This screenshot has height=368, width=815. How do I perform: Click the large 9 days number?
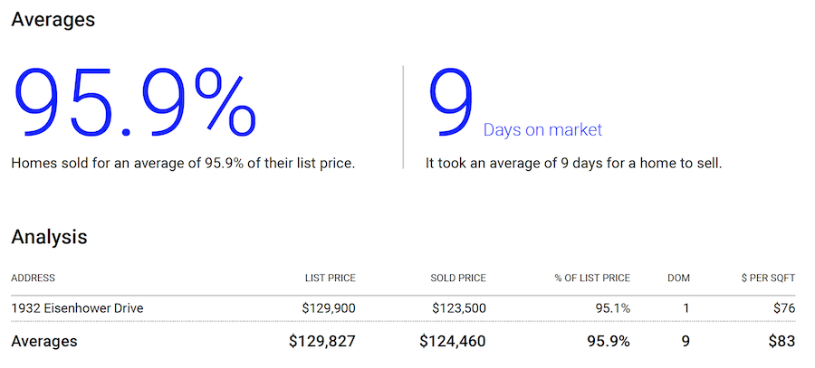pos(450,102)
